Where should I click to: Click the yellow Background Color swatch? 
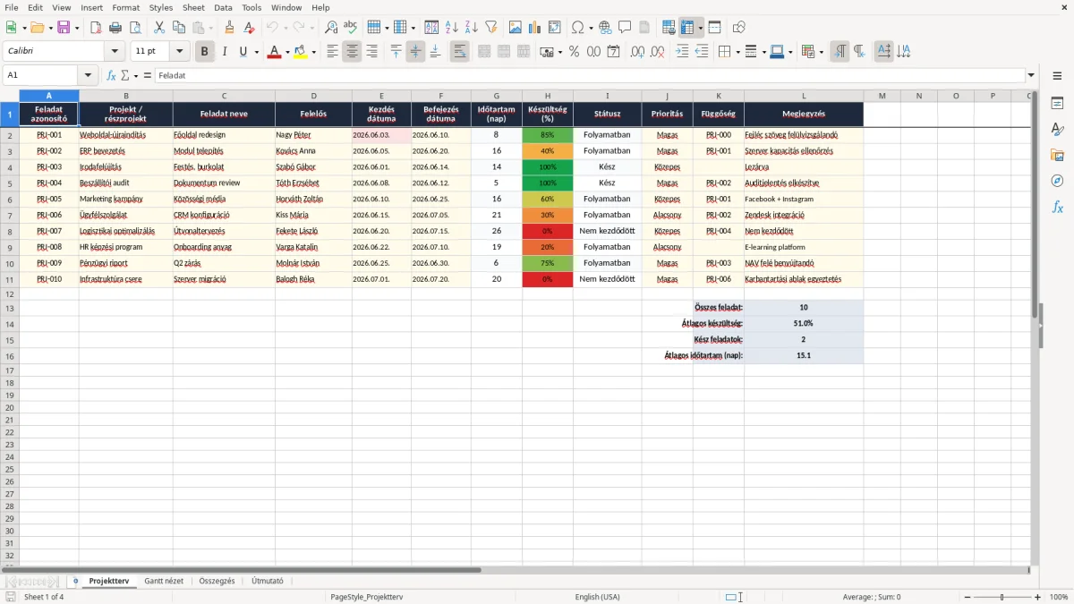click(x=301, y=52)
